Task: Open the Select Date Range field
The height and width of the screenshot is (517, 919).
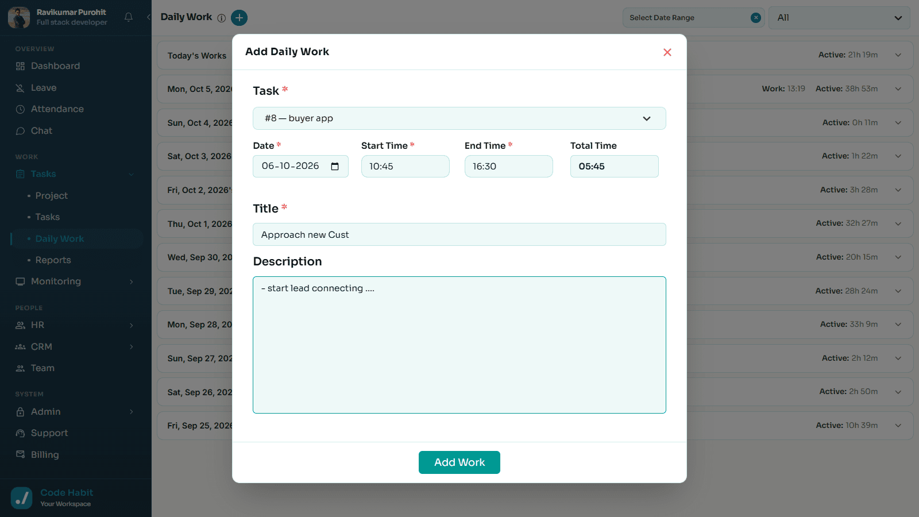Action: (x=693, y=18)
